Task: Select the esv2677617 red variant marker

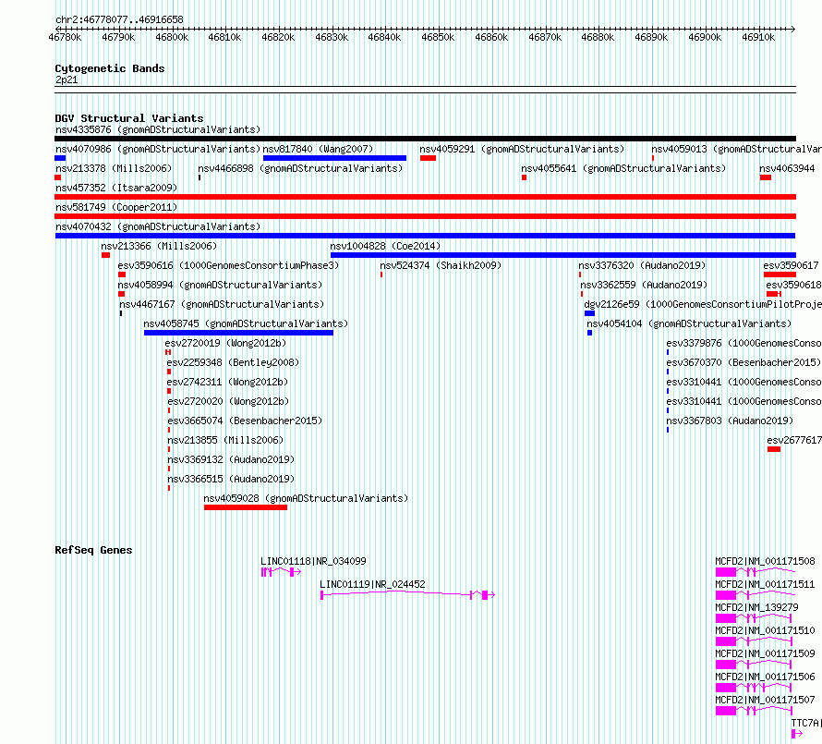Action: point(774,449)
